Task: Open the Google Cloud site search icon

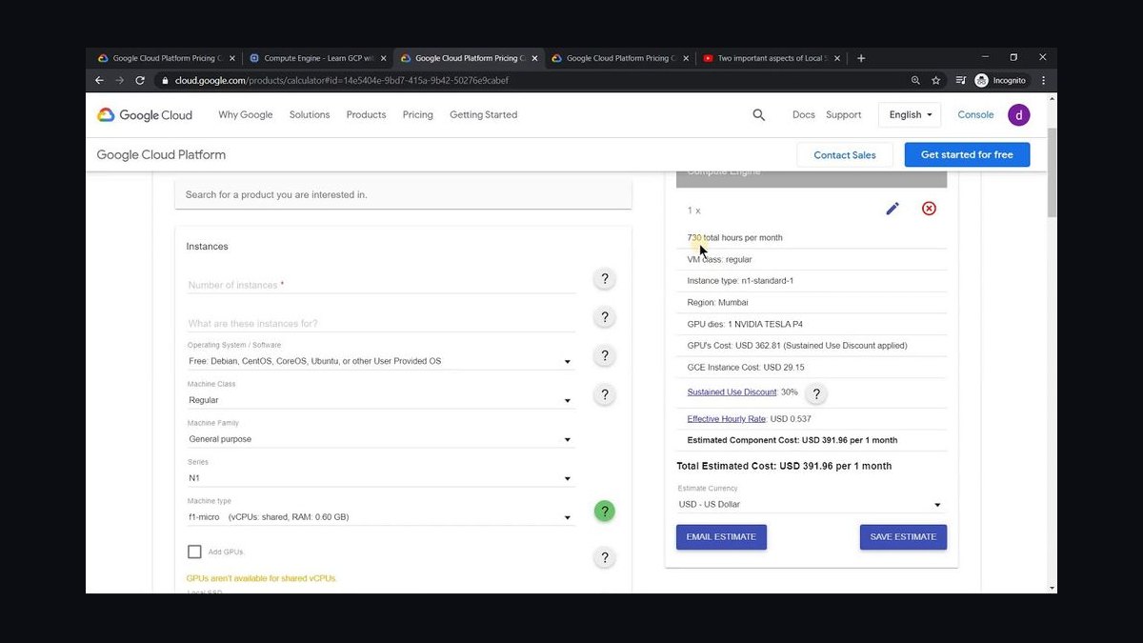Action: (x=759, y=114)
